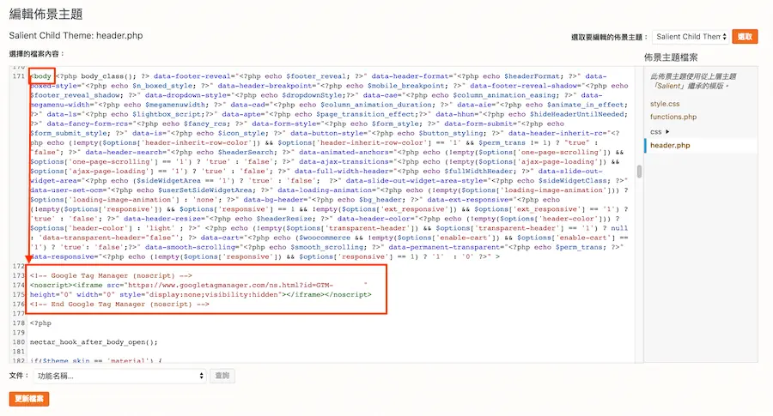The height and width of the screenshot is (416, 773).
Task: Open the 功能名稱 documentation dropdown
Action: coord(119,376)
